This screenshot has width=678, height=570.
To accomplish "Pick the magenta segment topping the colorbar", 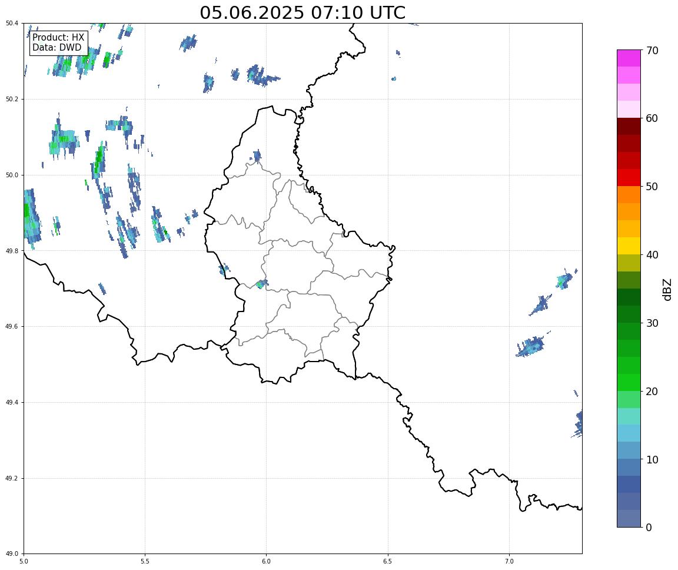I will click(629, 58).
